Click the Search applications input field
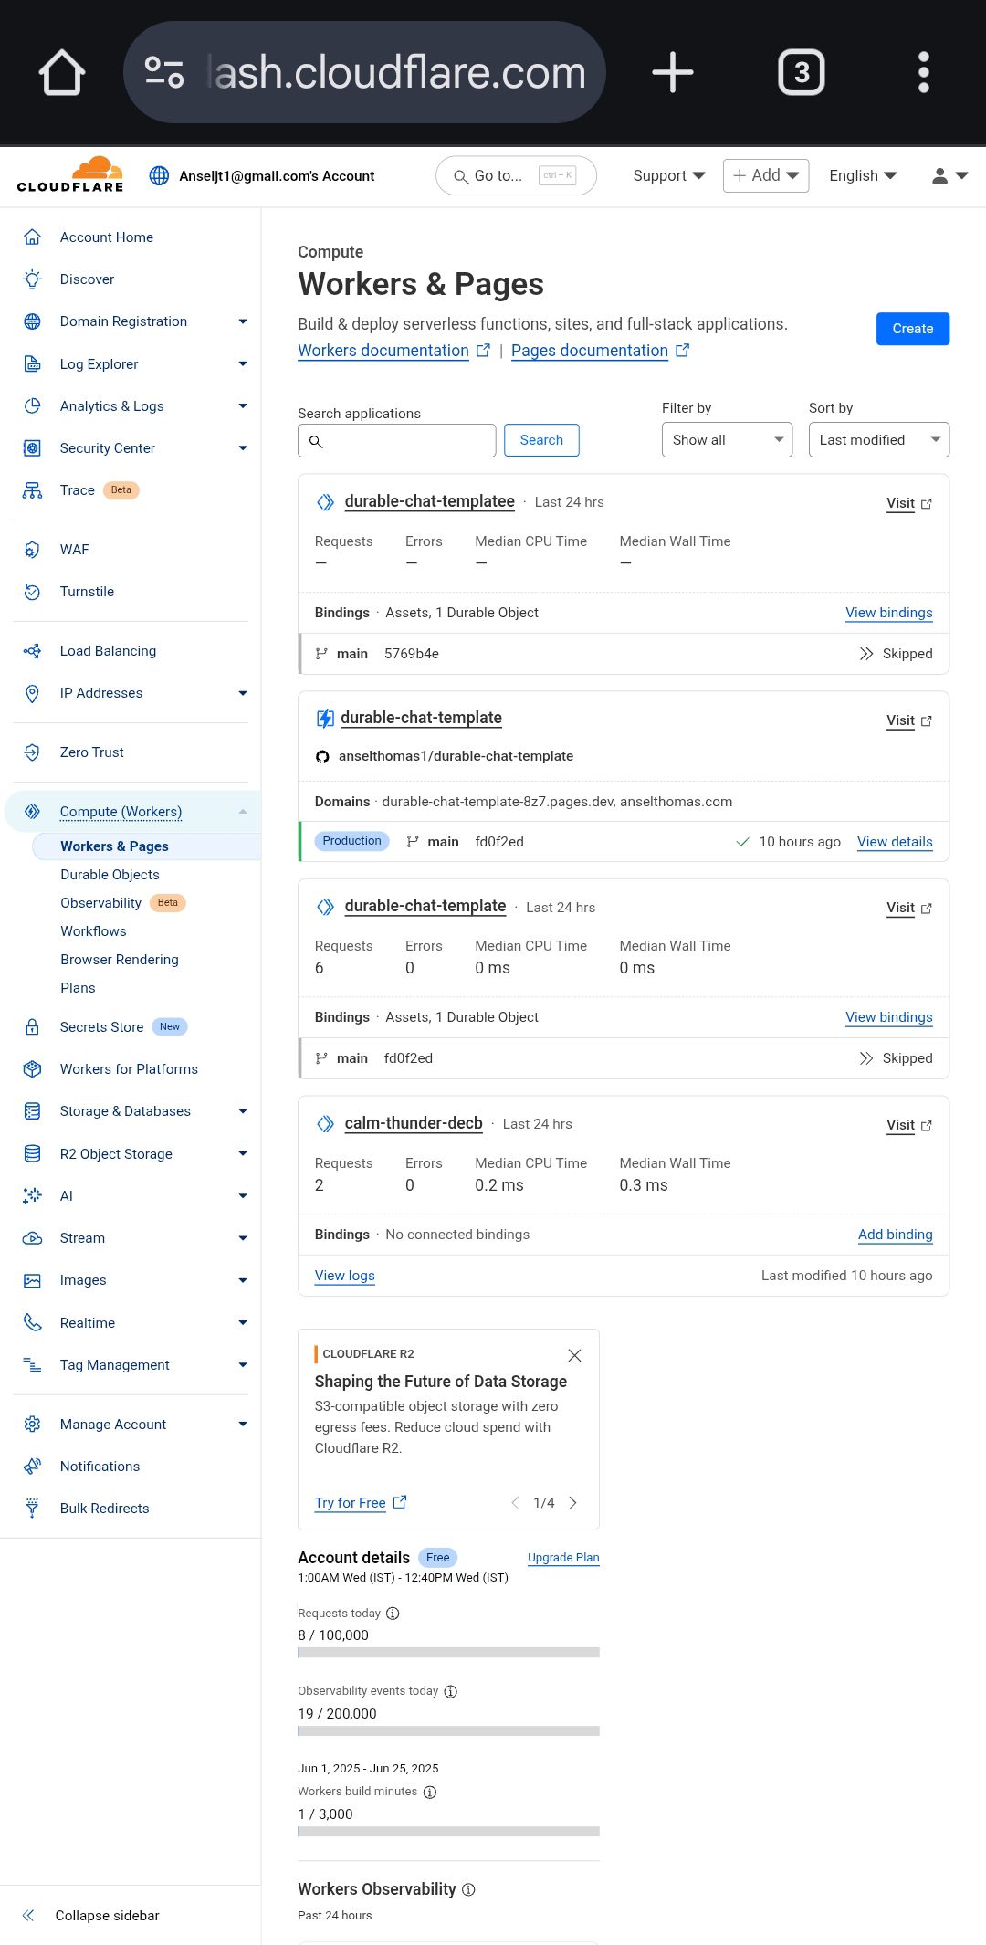 397,440
